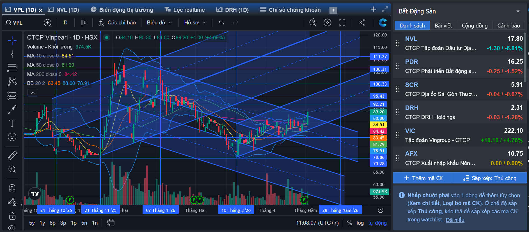Open the quick search lightning icon
The width and height of the screenshot is (529, 232).
point(313,22)
